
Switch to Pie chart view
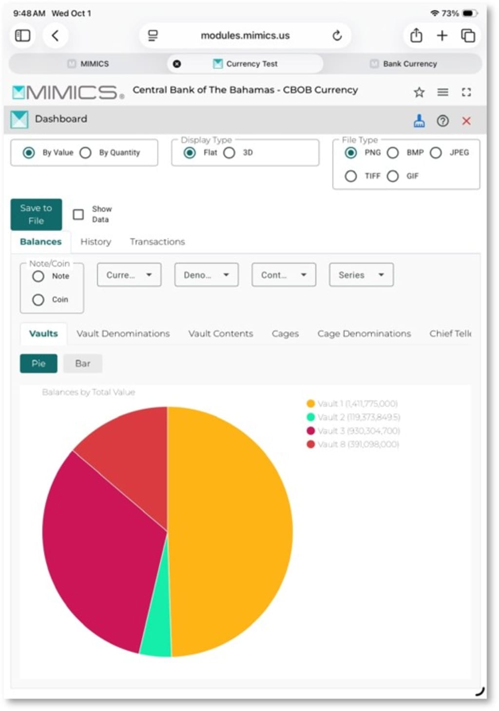(x=38, y=364)
